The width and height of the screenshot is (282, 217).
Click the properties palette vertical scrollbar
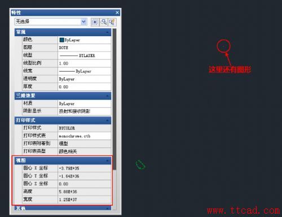click(x=114, y=99)
